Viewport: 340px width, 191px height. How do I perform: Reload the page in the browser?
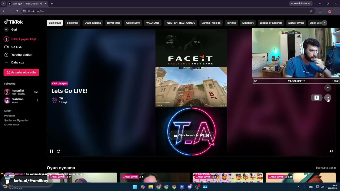coord(17,11)
